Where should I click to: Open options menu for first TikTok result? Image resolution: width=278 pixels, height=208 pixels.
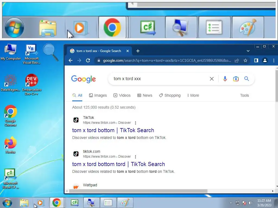pyautogui.click(x=135, y=123)
